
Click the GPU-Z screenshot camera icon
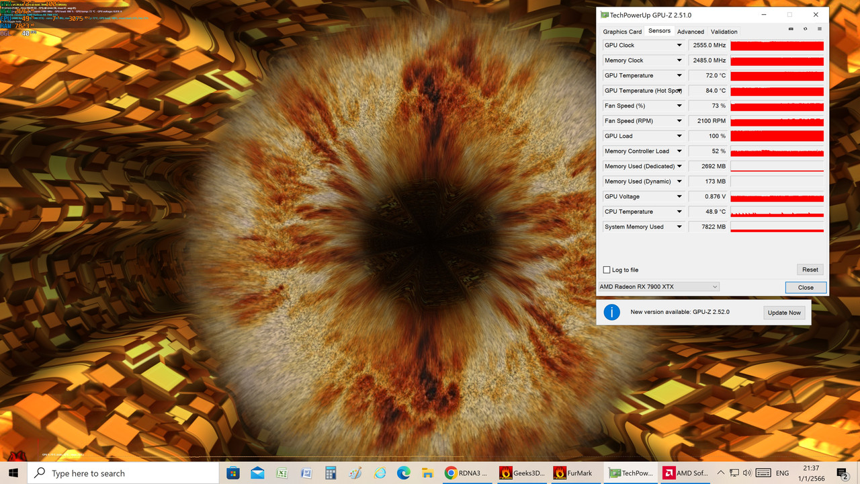[791, 29]
